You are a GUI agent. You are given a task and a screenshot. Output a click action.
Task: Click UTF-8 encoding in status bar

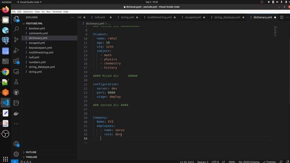click(x=215, y=162)
